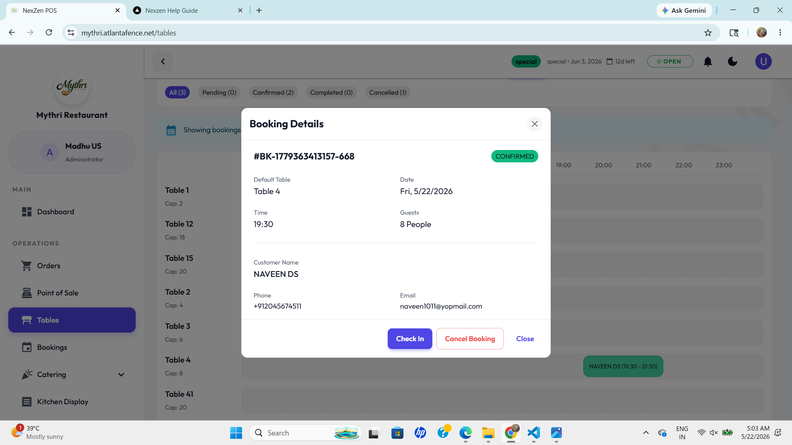Open the HP app from taskbar
The height and width of the screenshot is (445, 792).
click(x=420, y=433)
